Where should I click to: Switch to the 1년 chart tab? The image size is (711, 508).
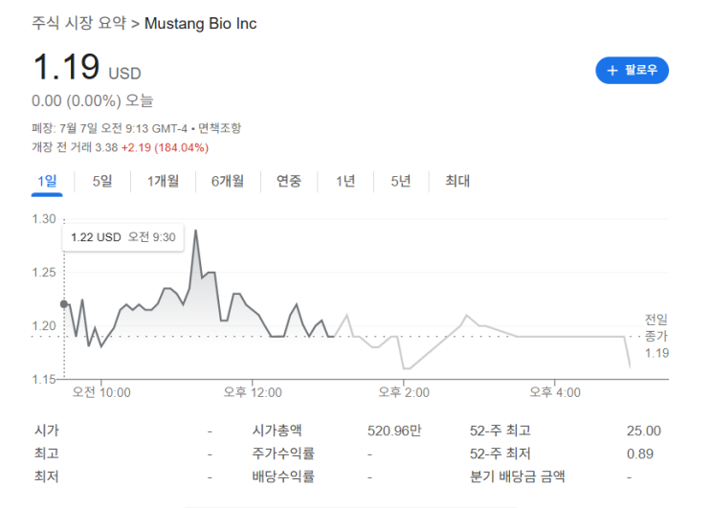(x=345, y=181)
